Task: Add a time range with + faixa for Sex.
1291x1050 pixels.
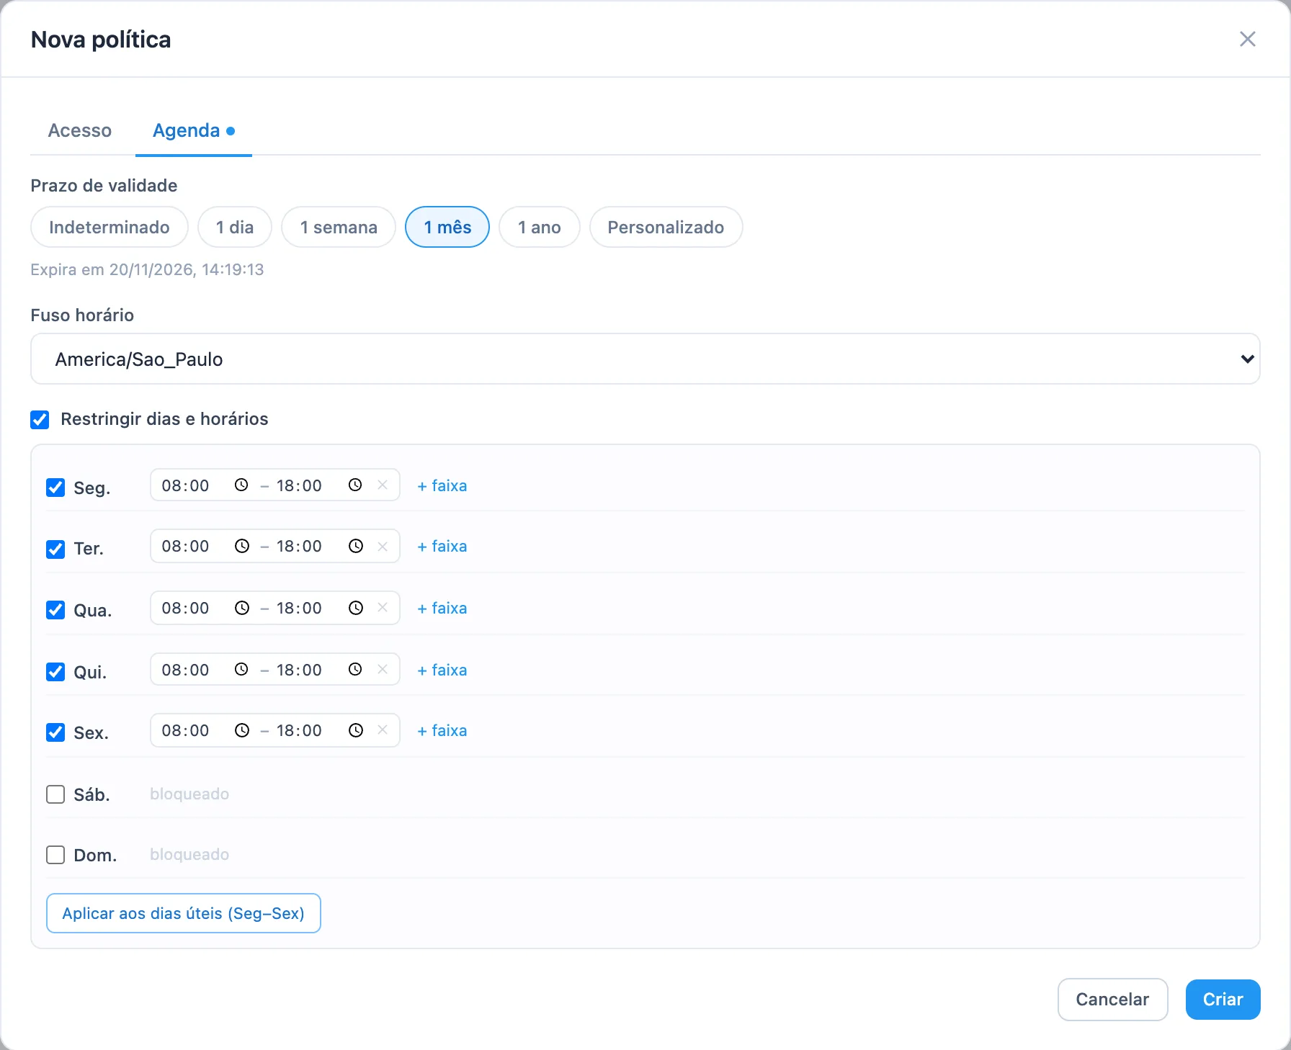Action: 442,730
